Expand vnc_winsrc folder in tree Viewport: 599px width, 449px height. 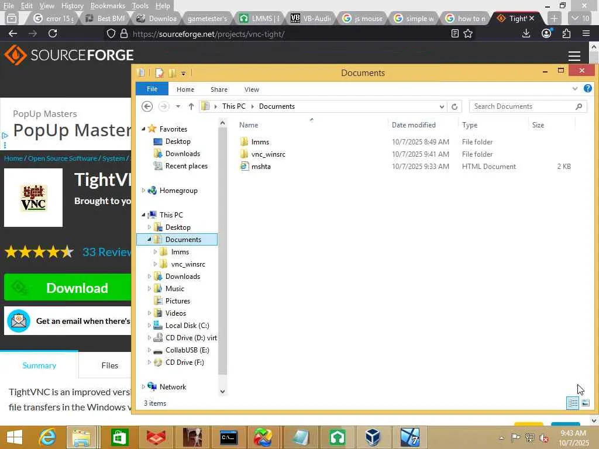[155, 264]
